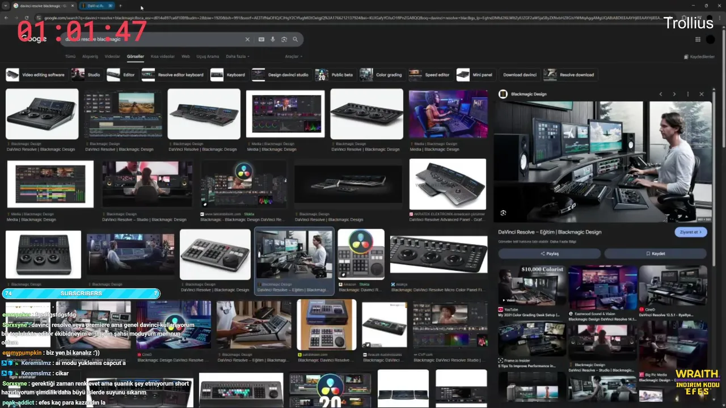Viewport: 726px width, 408px height.
Task: Open the 'Blackmagic DaVinci Resolve Micro Color Panel' thumbnail
Action: tap(438, 254)
